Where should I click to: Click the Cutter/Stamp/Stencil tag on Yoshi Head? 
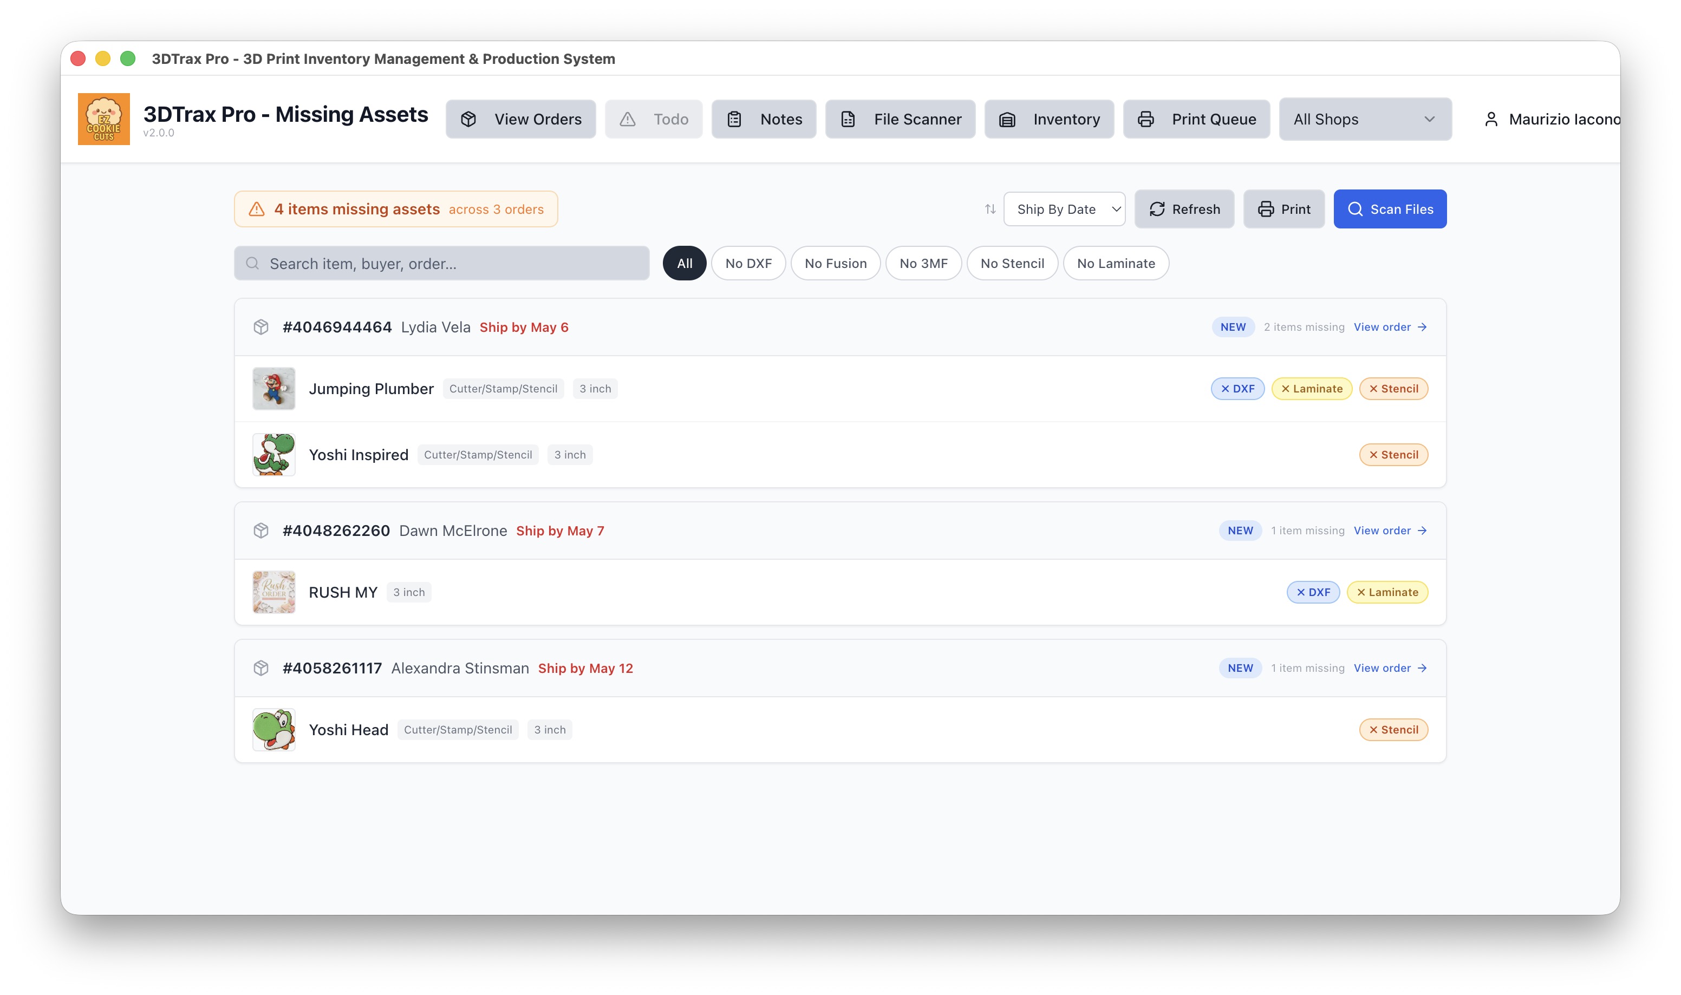pyautogui.click(x=457, y=730)
